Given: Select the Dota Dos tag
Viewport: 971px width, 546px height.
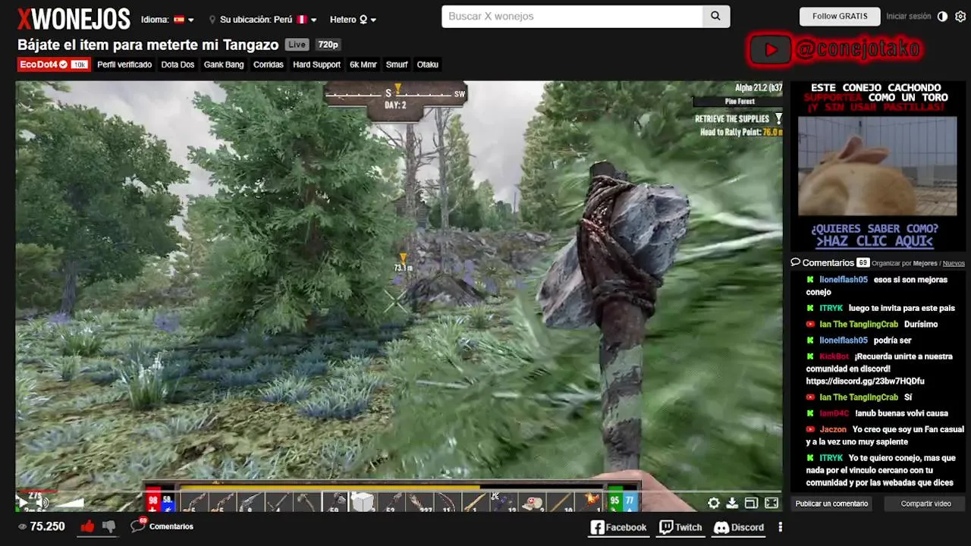Looking at the screenshot, I should click(x=178, y=64).
